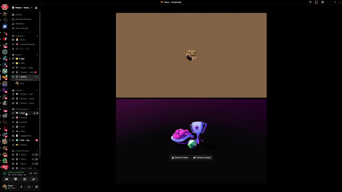This screenshot has height=192, width=342.
Task: Join the Voice Chat 4 channel
Action: (25, 168)
